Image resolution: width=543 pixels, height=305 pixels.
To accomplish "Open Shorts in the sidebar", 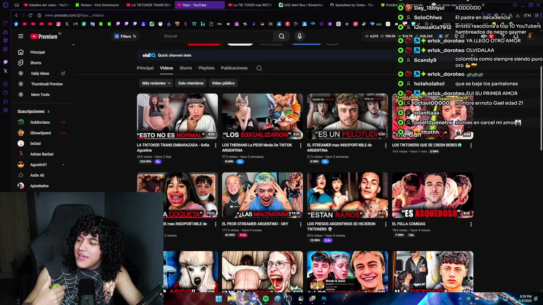I will coord(36,63).
